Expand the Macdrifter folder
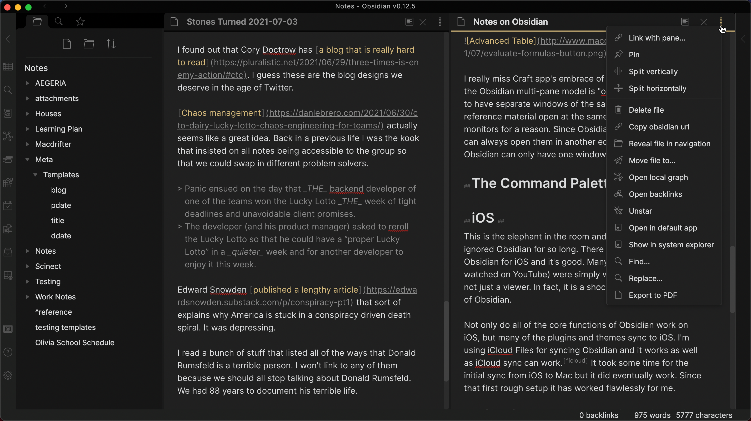The height and width of the screenshot is (421, 751). pos(27,144)
